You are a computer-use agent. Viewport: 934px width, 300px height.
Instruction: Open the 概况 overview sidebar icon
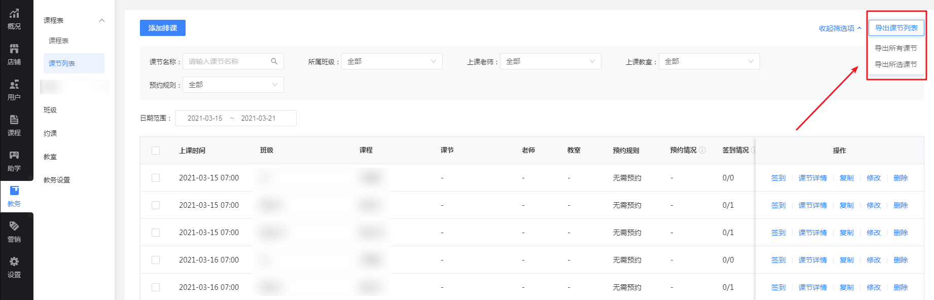14,19
